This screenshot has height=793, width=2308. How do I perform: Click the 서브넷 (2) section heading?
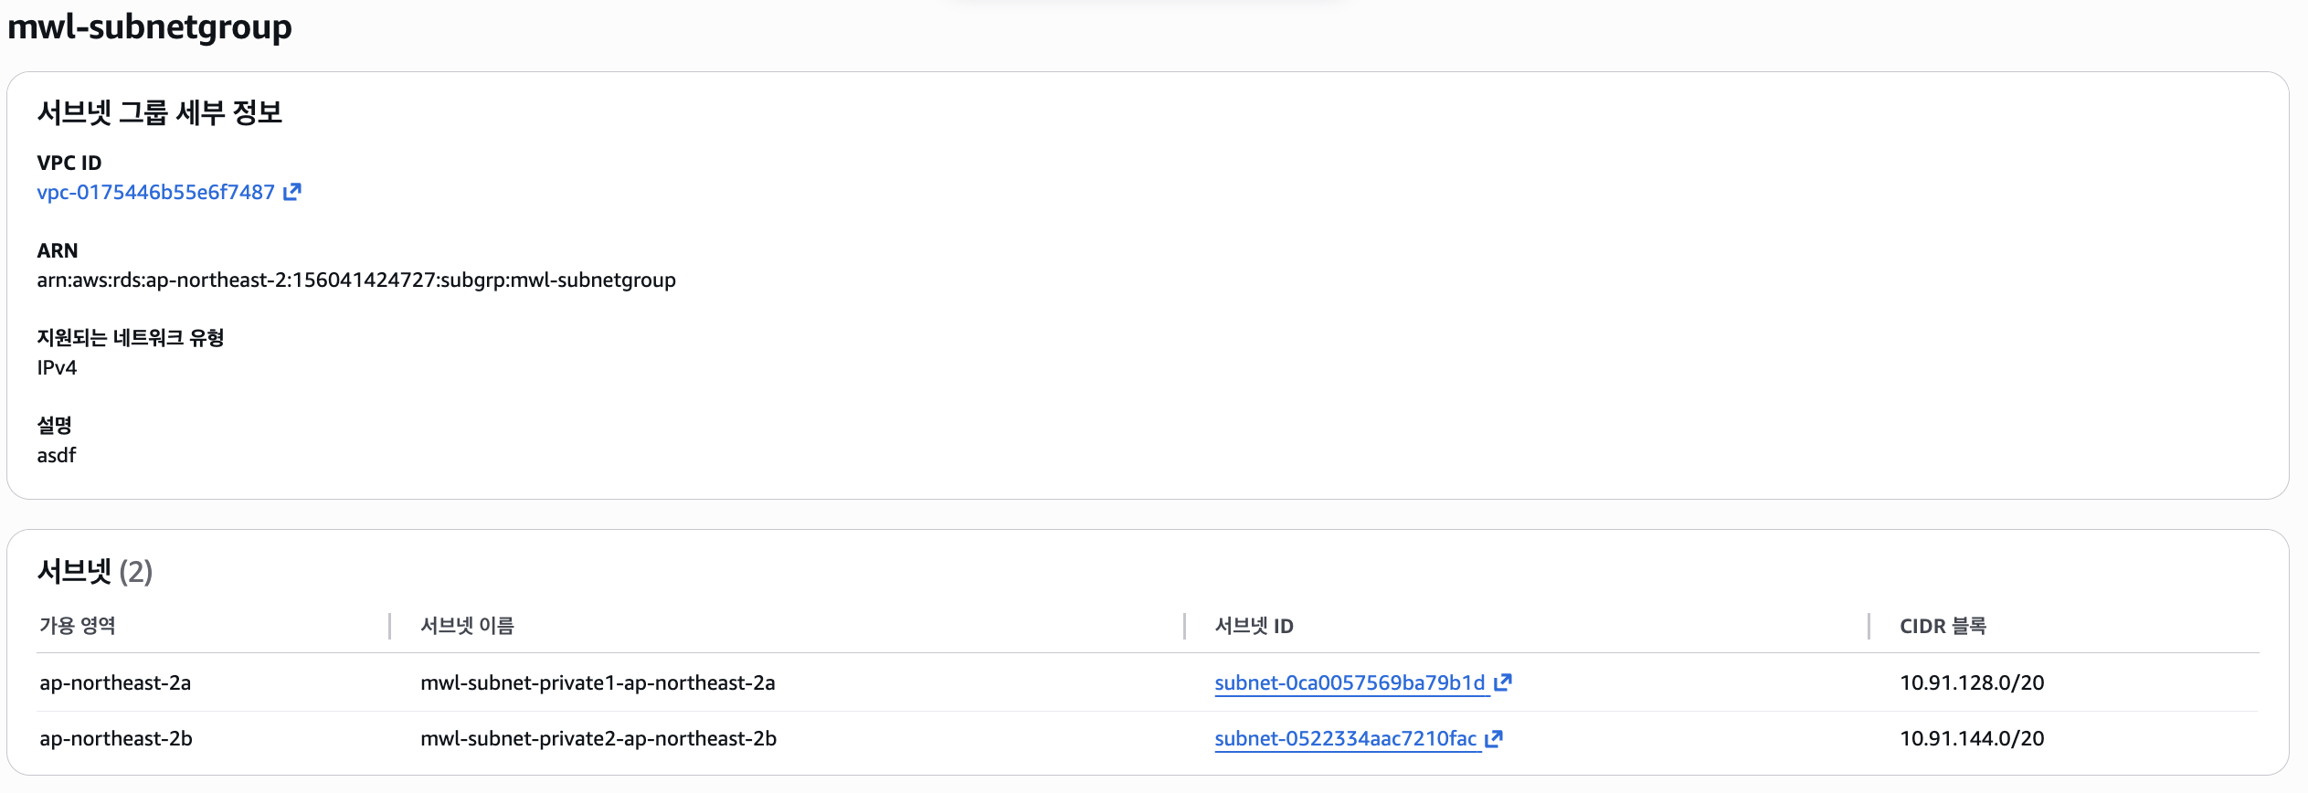[x=95, y=571]
